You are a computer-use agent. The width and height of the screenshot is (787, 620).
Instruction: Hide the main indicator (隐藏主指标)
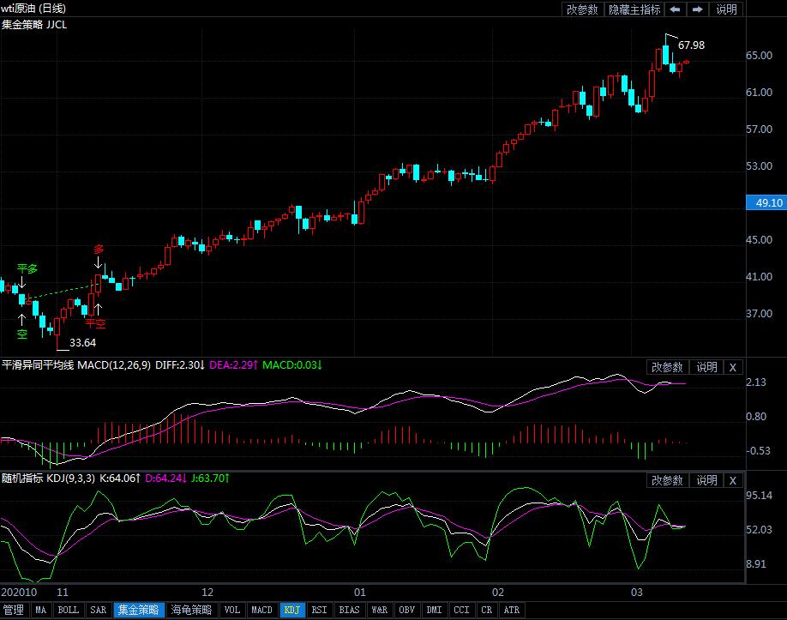pyautogui.click(x=634, y=9)
